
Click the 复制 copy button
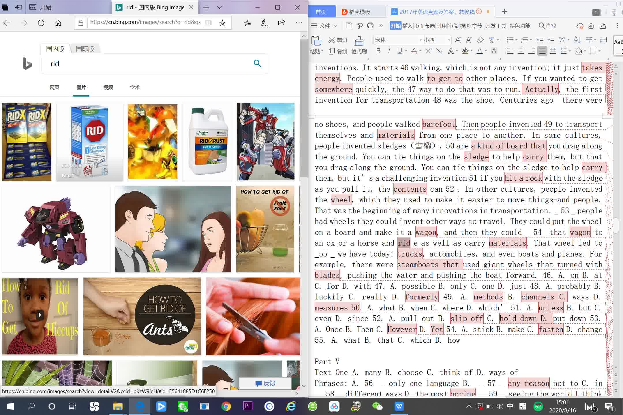point(338,51)
